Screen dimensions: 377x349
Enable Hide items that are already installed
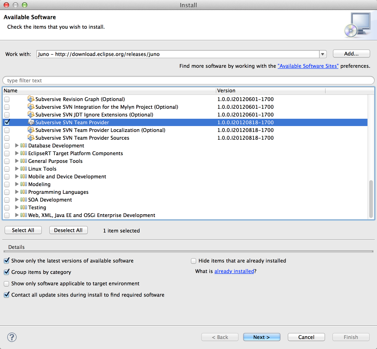(194, 261)
